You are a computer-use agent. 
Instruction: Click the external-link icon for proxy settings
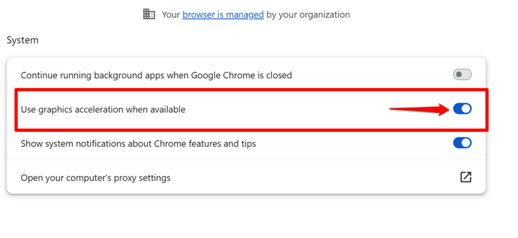[465, 177]
